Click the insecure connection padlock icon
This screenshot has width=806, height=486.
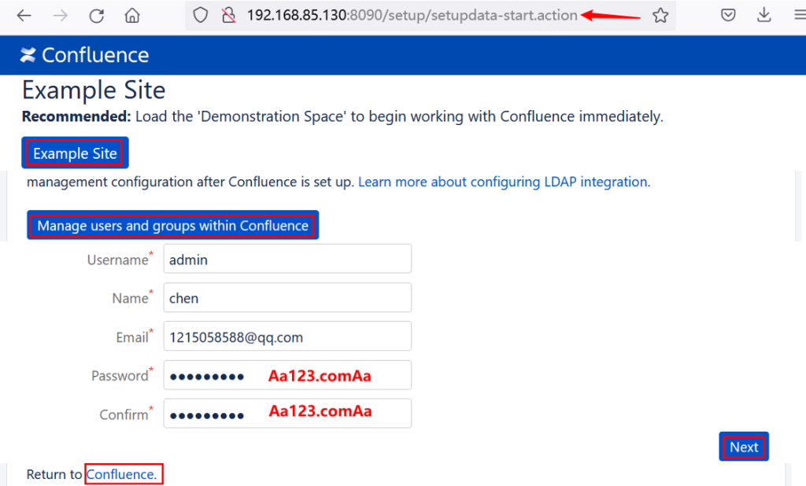[x=228, y=16]
